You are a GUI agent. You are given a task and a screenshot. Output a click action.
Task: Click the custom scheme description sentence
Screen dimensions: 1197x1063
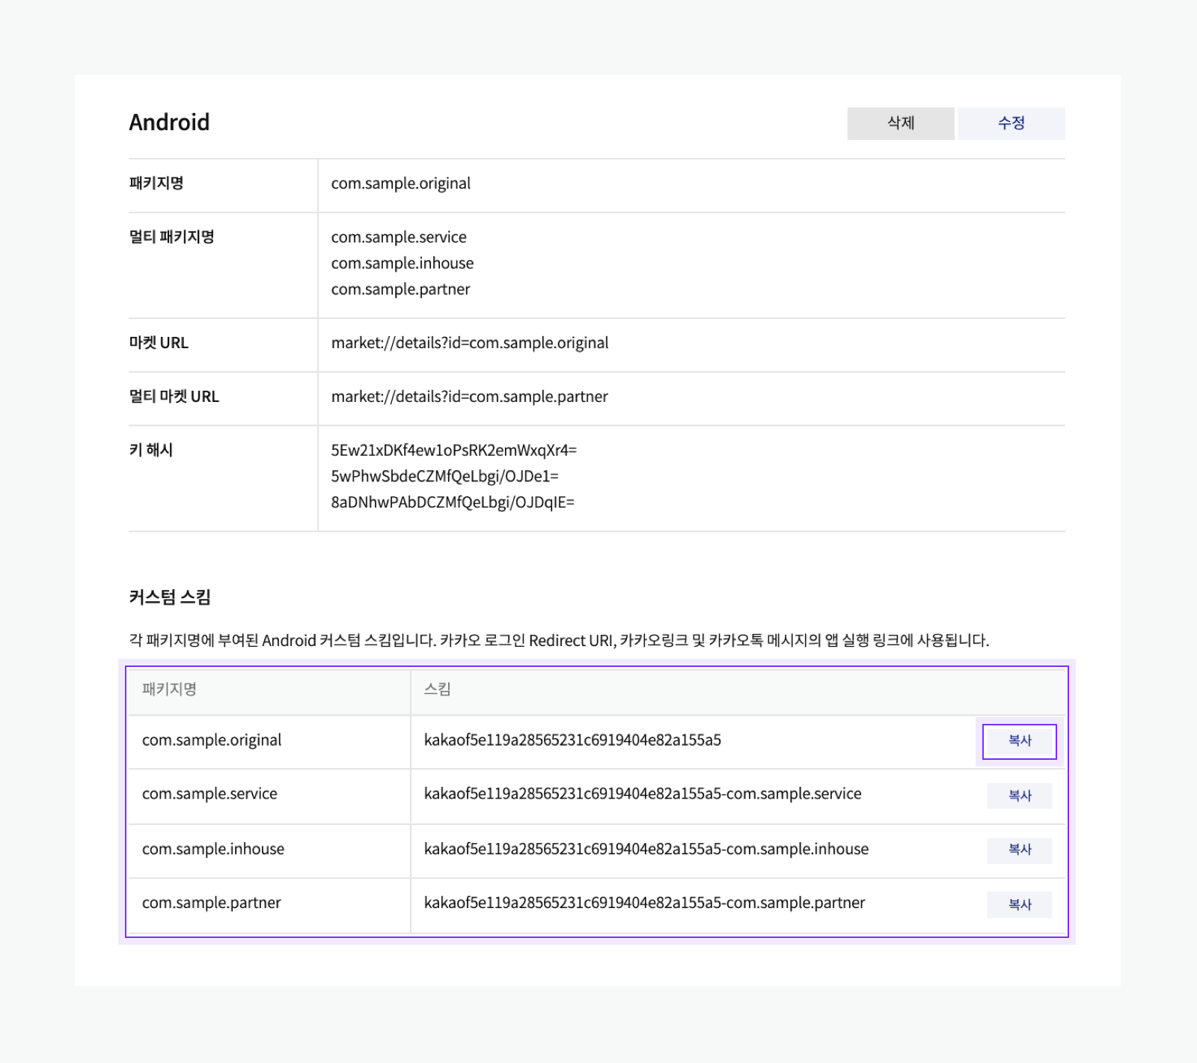559,641
